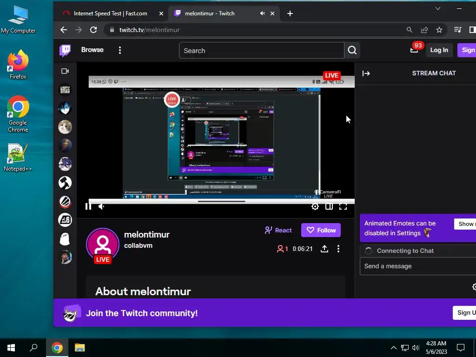
Task: Expand the Chrome tab search dropdown arrow
Action: tap(438, 8)
